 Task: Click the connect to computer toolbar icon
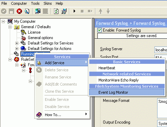[38, 11]
